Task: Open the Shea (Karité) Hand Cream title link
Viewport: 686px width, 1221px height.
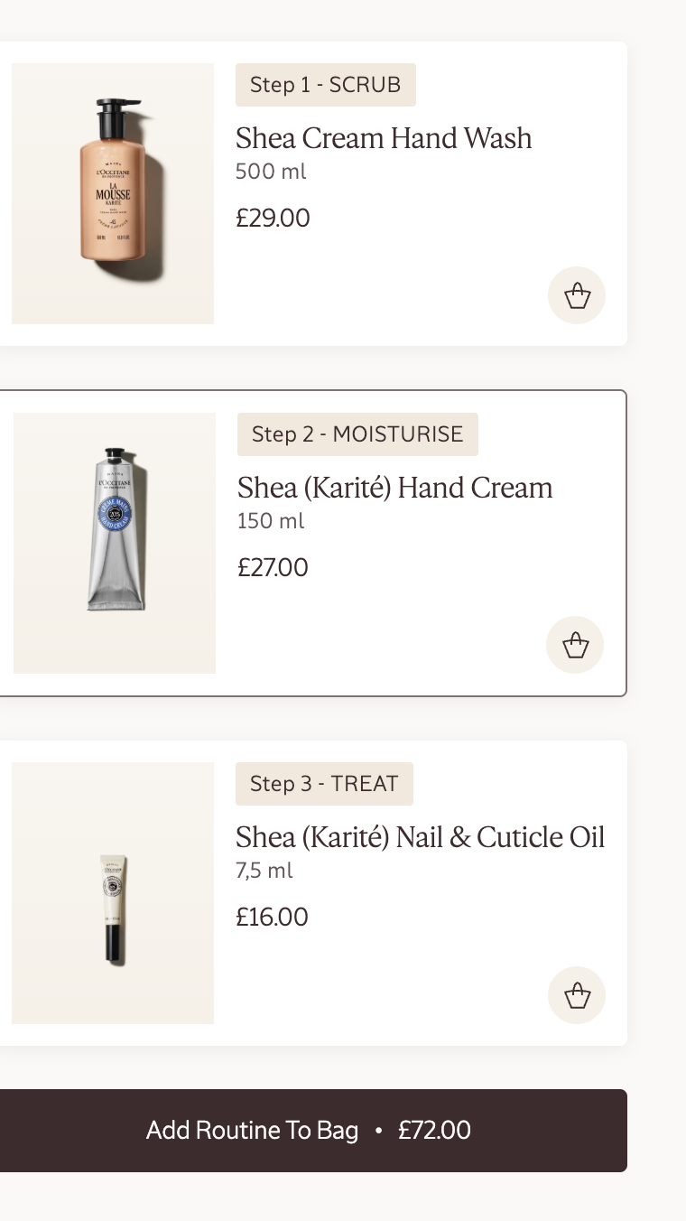Action: (x=394, y=488)
